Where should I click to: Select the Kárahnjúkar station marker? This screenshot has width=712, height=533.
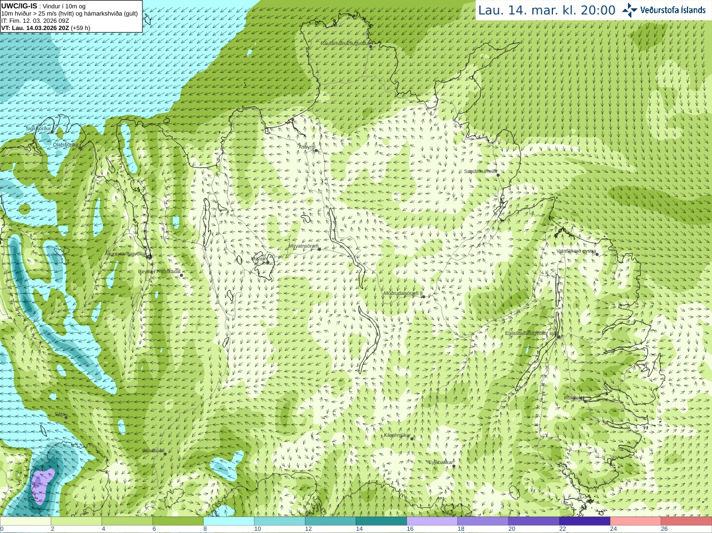(x=412, y=438)
